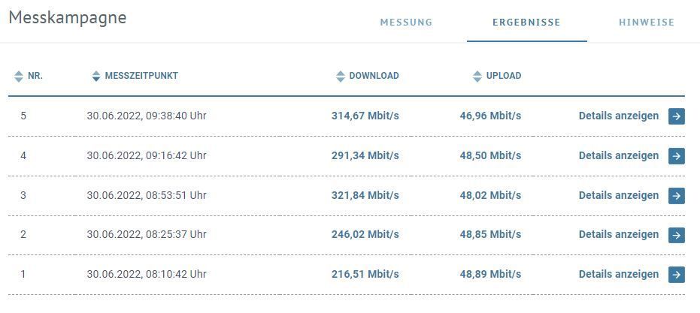This screenshot has width=700, height=313.
Task: Click sort arrows beside NR. column
Action: tap(19, 76)
